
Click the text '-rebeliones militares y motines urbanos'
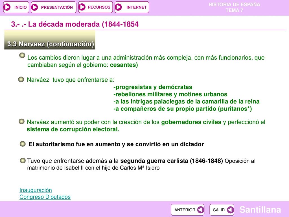pos(170,94)
